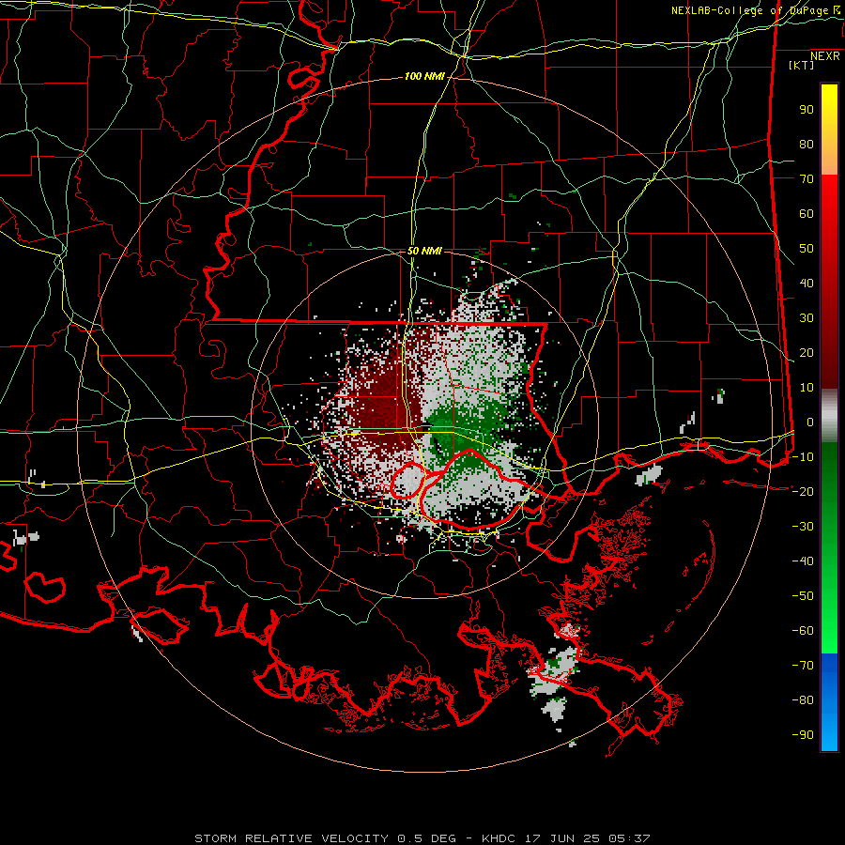Screen dimensions: 845x845
Task: Click the -60 value on the velocity scale
Action: [803, 631]
